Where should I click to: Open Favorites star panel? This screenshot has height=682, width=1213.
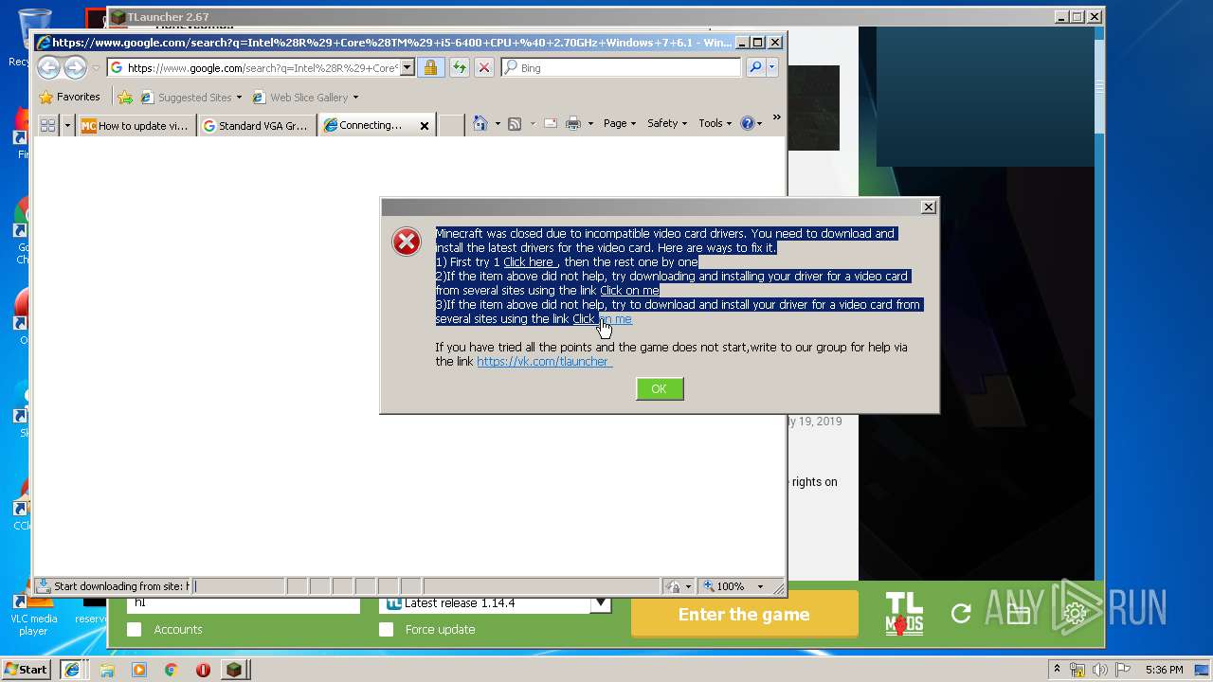pyautogui.click(x=70, y=97)
